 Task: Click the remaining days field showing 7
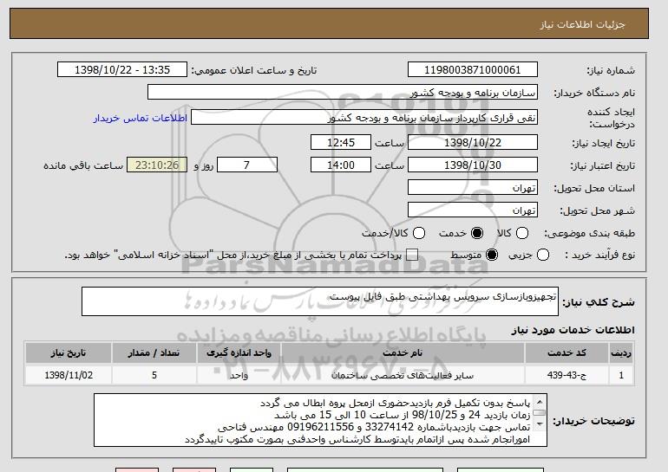click(247, 165)
